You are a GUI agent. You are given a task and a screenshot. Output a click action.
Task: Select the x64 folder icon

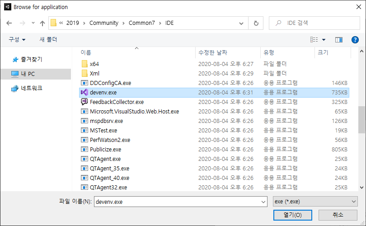coord(85,64)
